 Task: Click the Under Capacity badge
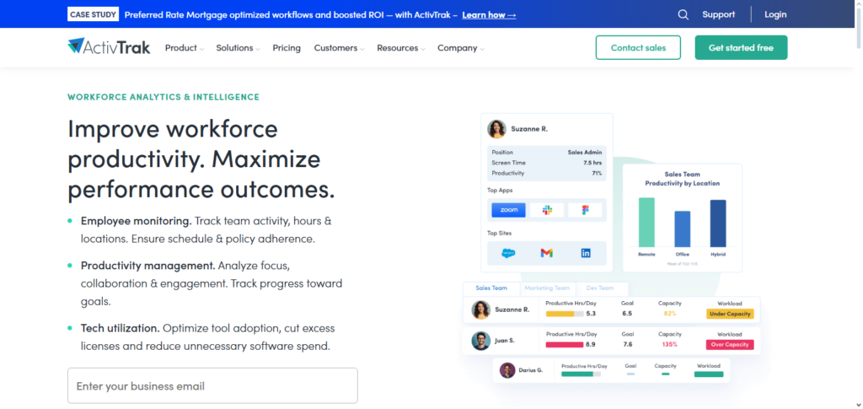[x=730, y=314]
